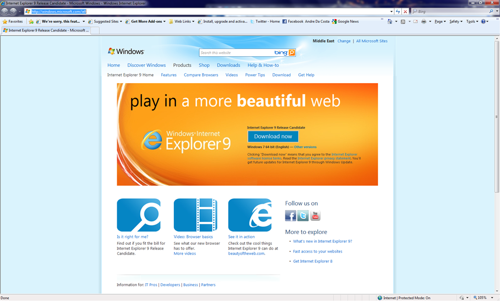Click the browser Forward arrow button

[x=13, y=12]
